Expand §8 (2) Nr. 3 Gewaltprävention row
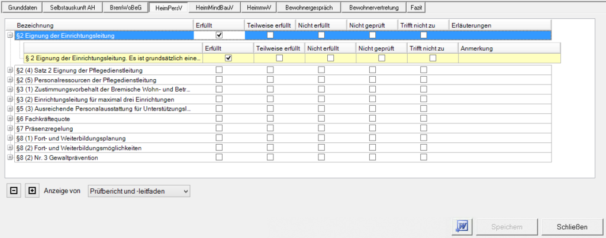Screen dimensions: 606x238 click(x=10, y=158)
